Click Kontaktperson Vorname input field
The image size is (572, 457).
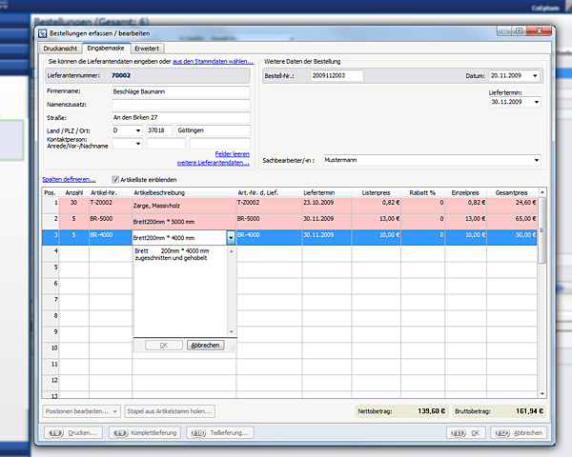pyautogui.click(x=166, y=144)
